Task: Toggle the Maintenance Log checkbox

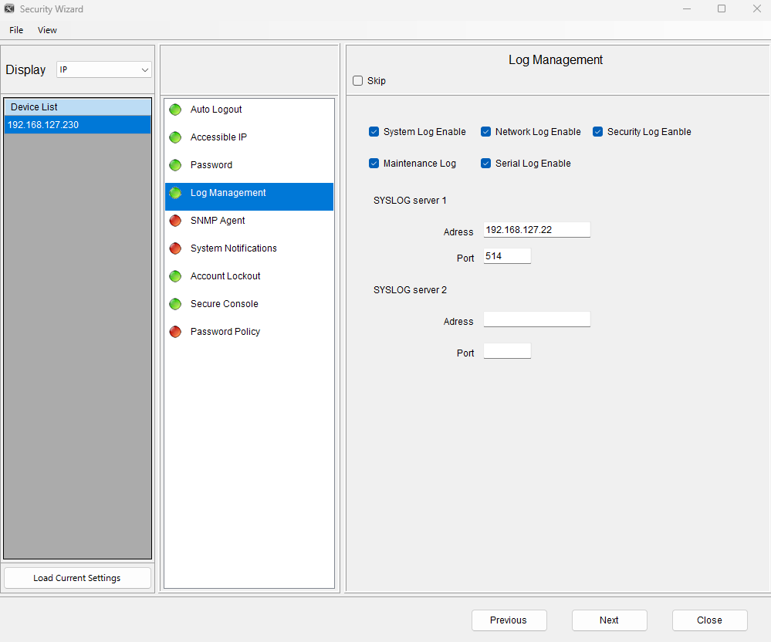Action: click(x=374, y=164)
